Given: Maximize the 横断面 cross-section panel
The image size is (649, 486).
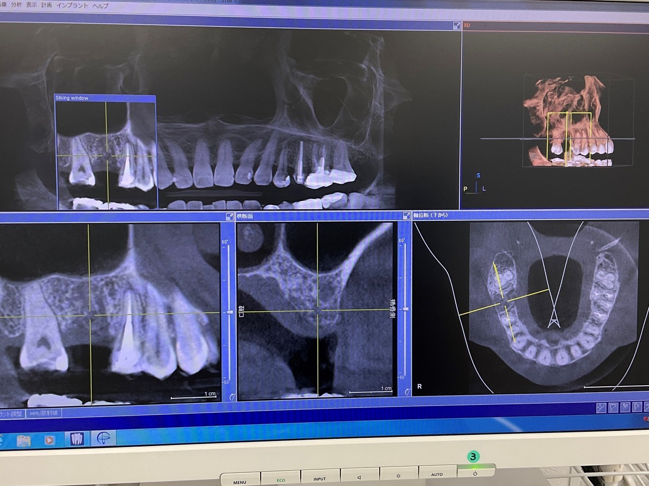Looking at the screenshot, I should (406, 216).
